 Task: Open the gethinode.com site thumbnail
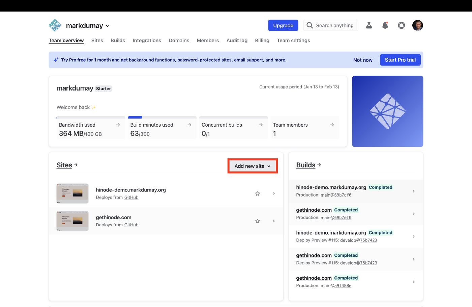(x=72, y=221)
